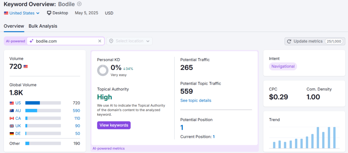Click the refresh icon in Update metrics
The height and width of the screenshot is (153, 348).
(289, 41)
